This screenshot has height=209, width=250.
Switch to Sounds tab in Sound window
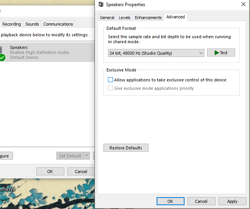click(x=32, y=24)
